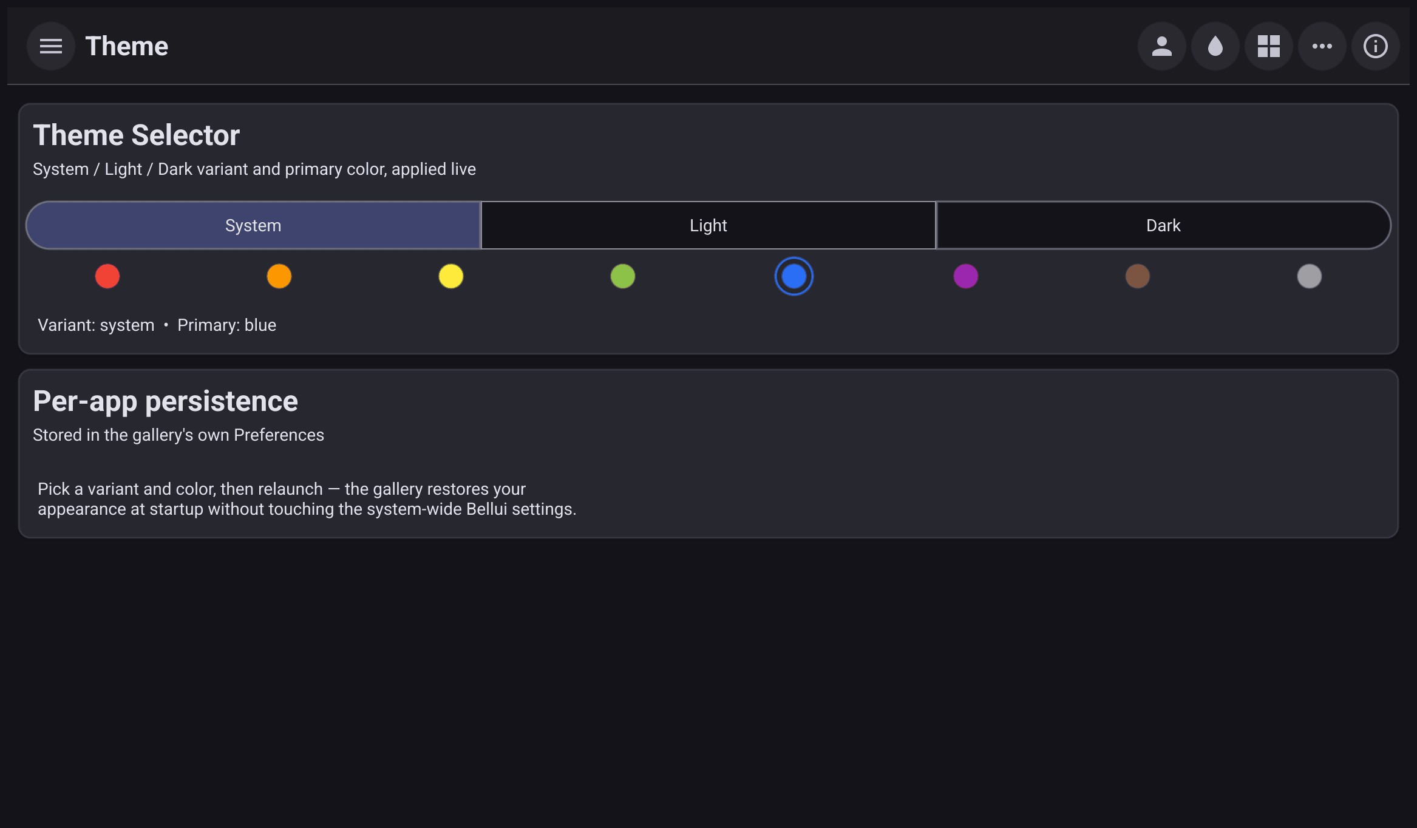1417x828 pixels.
Task: Select the purple primary color swatch
Action: 966,276
